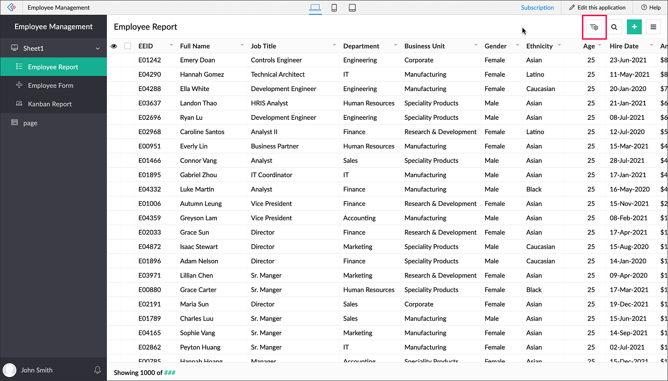Switch to laptop view icon

(315, 8)
